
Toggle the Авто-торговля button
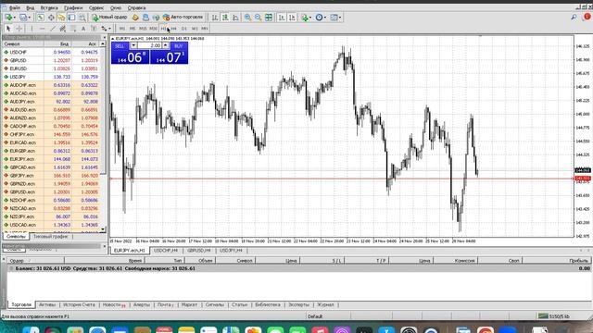click(183, 18)
